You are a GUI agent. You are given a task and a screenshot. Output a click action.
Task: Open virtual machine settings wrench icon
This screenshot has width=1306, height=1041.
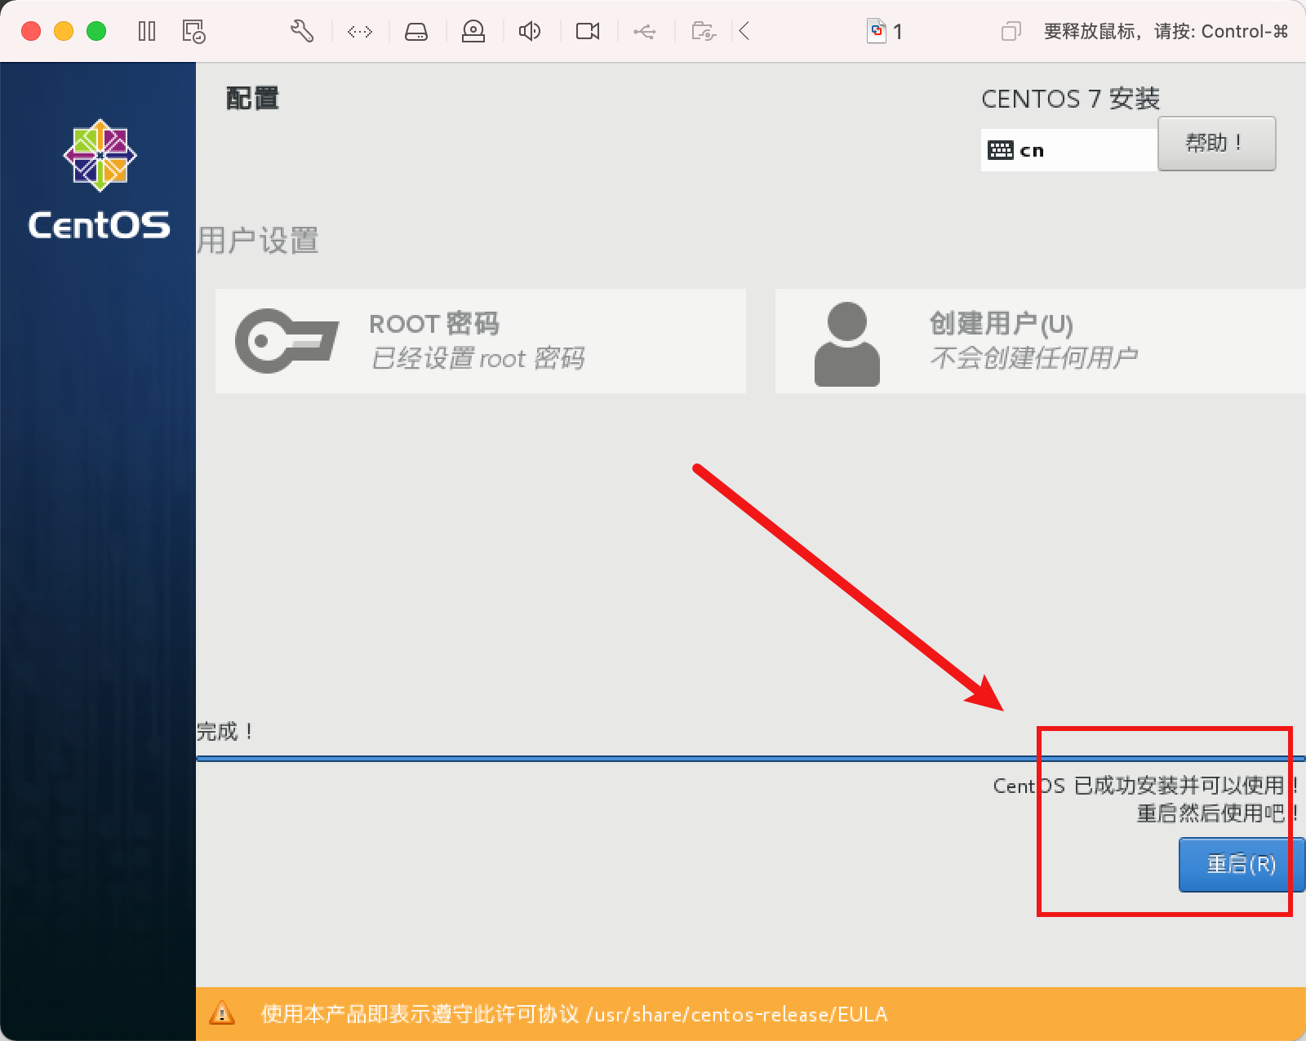click(302, 32)
